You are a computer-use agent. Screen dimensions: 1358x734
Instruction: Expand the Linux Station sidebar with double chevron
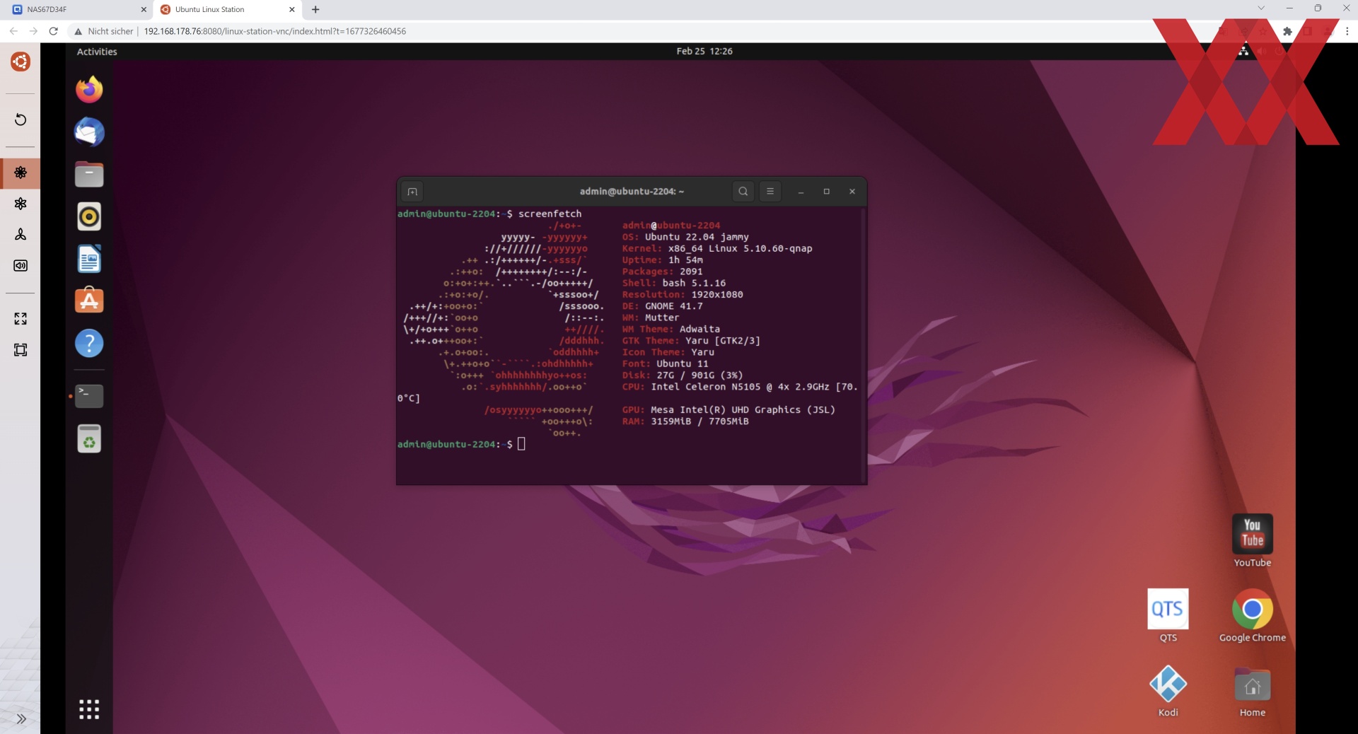[21, 719]
